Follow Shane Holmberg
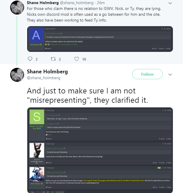The width and height of the screenshot is (183, 193). [147, 74]
